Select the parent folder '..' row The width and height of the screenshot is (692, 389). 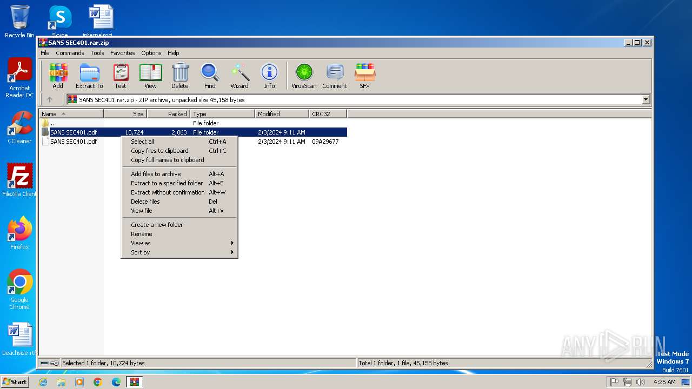pos(193,123)
